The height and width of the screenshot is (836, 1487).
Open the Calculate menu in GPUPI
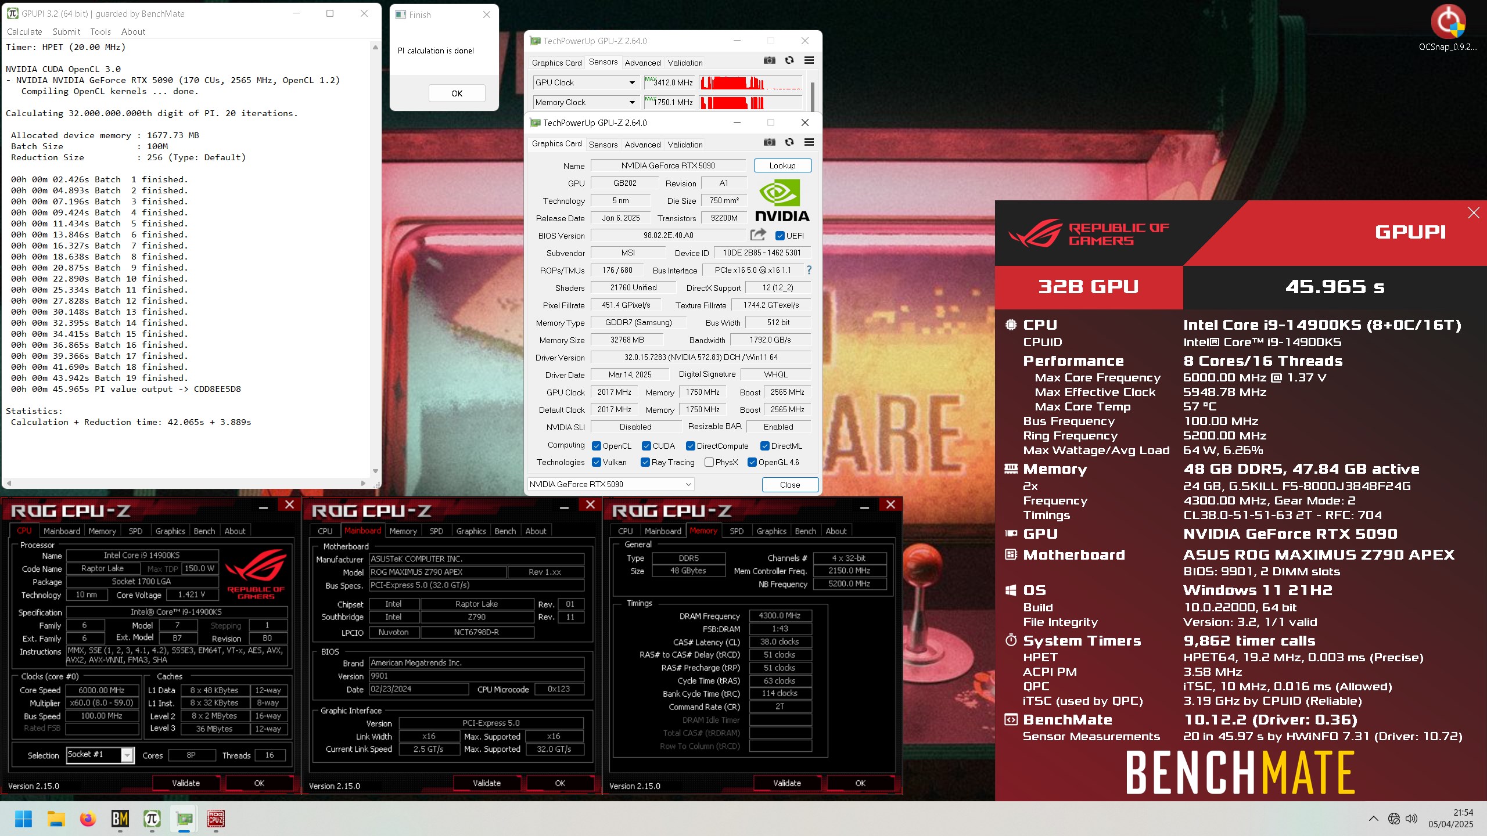24,32
